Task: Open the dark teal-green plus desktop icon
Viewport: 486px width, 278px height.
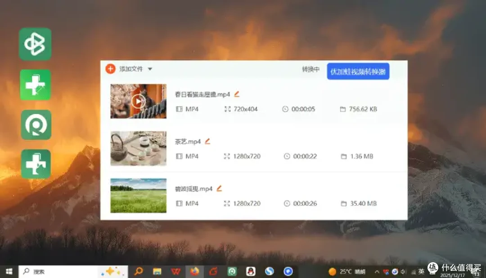Action: click(36, 164)
